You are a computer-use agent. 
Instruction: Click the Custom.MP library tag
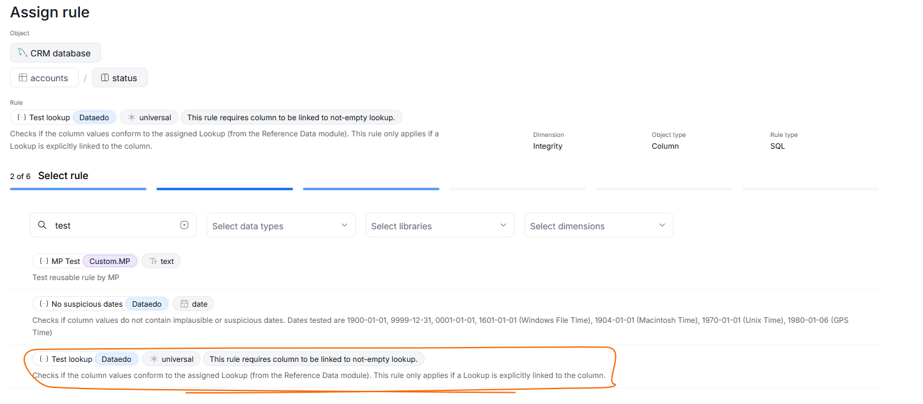tap(109, 261)
